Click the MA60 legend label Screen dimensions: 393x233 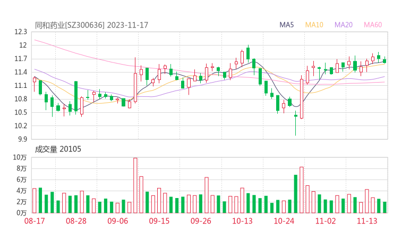tap(373, 25)
